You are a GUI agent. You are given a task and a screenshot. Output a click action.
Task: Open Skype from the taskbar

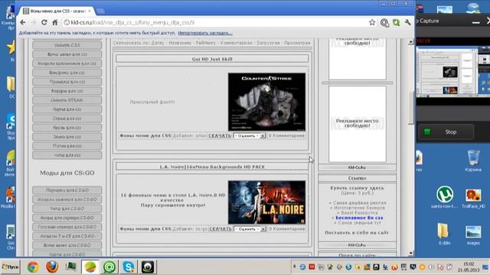coord(129,267)
